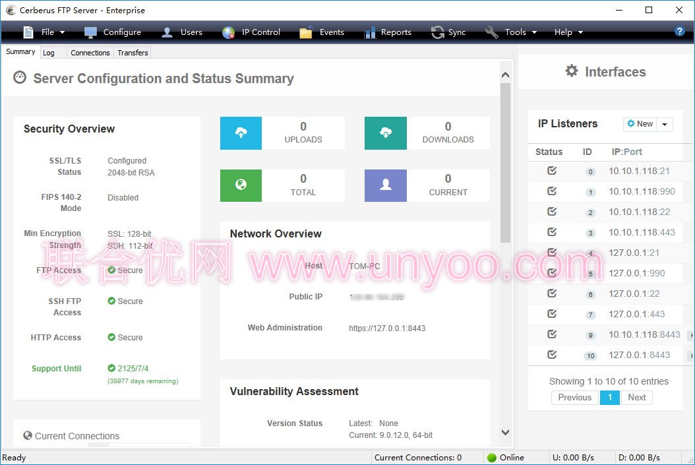This screenshot has width=695, height=465.
Task: Open the Events folder icon
Action: coord(306,32)
